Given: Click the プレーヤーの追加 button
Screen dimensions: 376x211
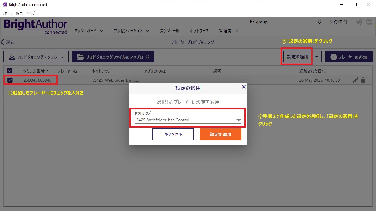Looking at the screenshot, I should [x=349, y=57].
